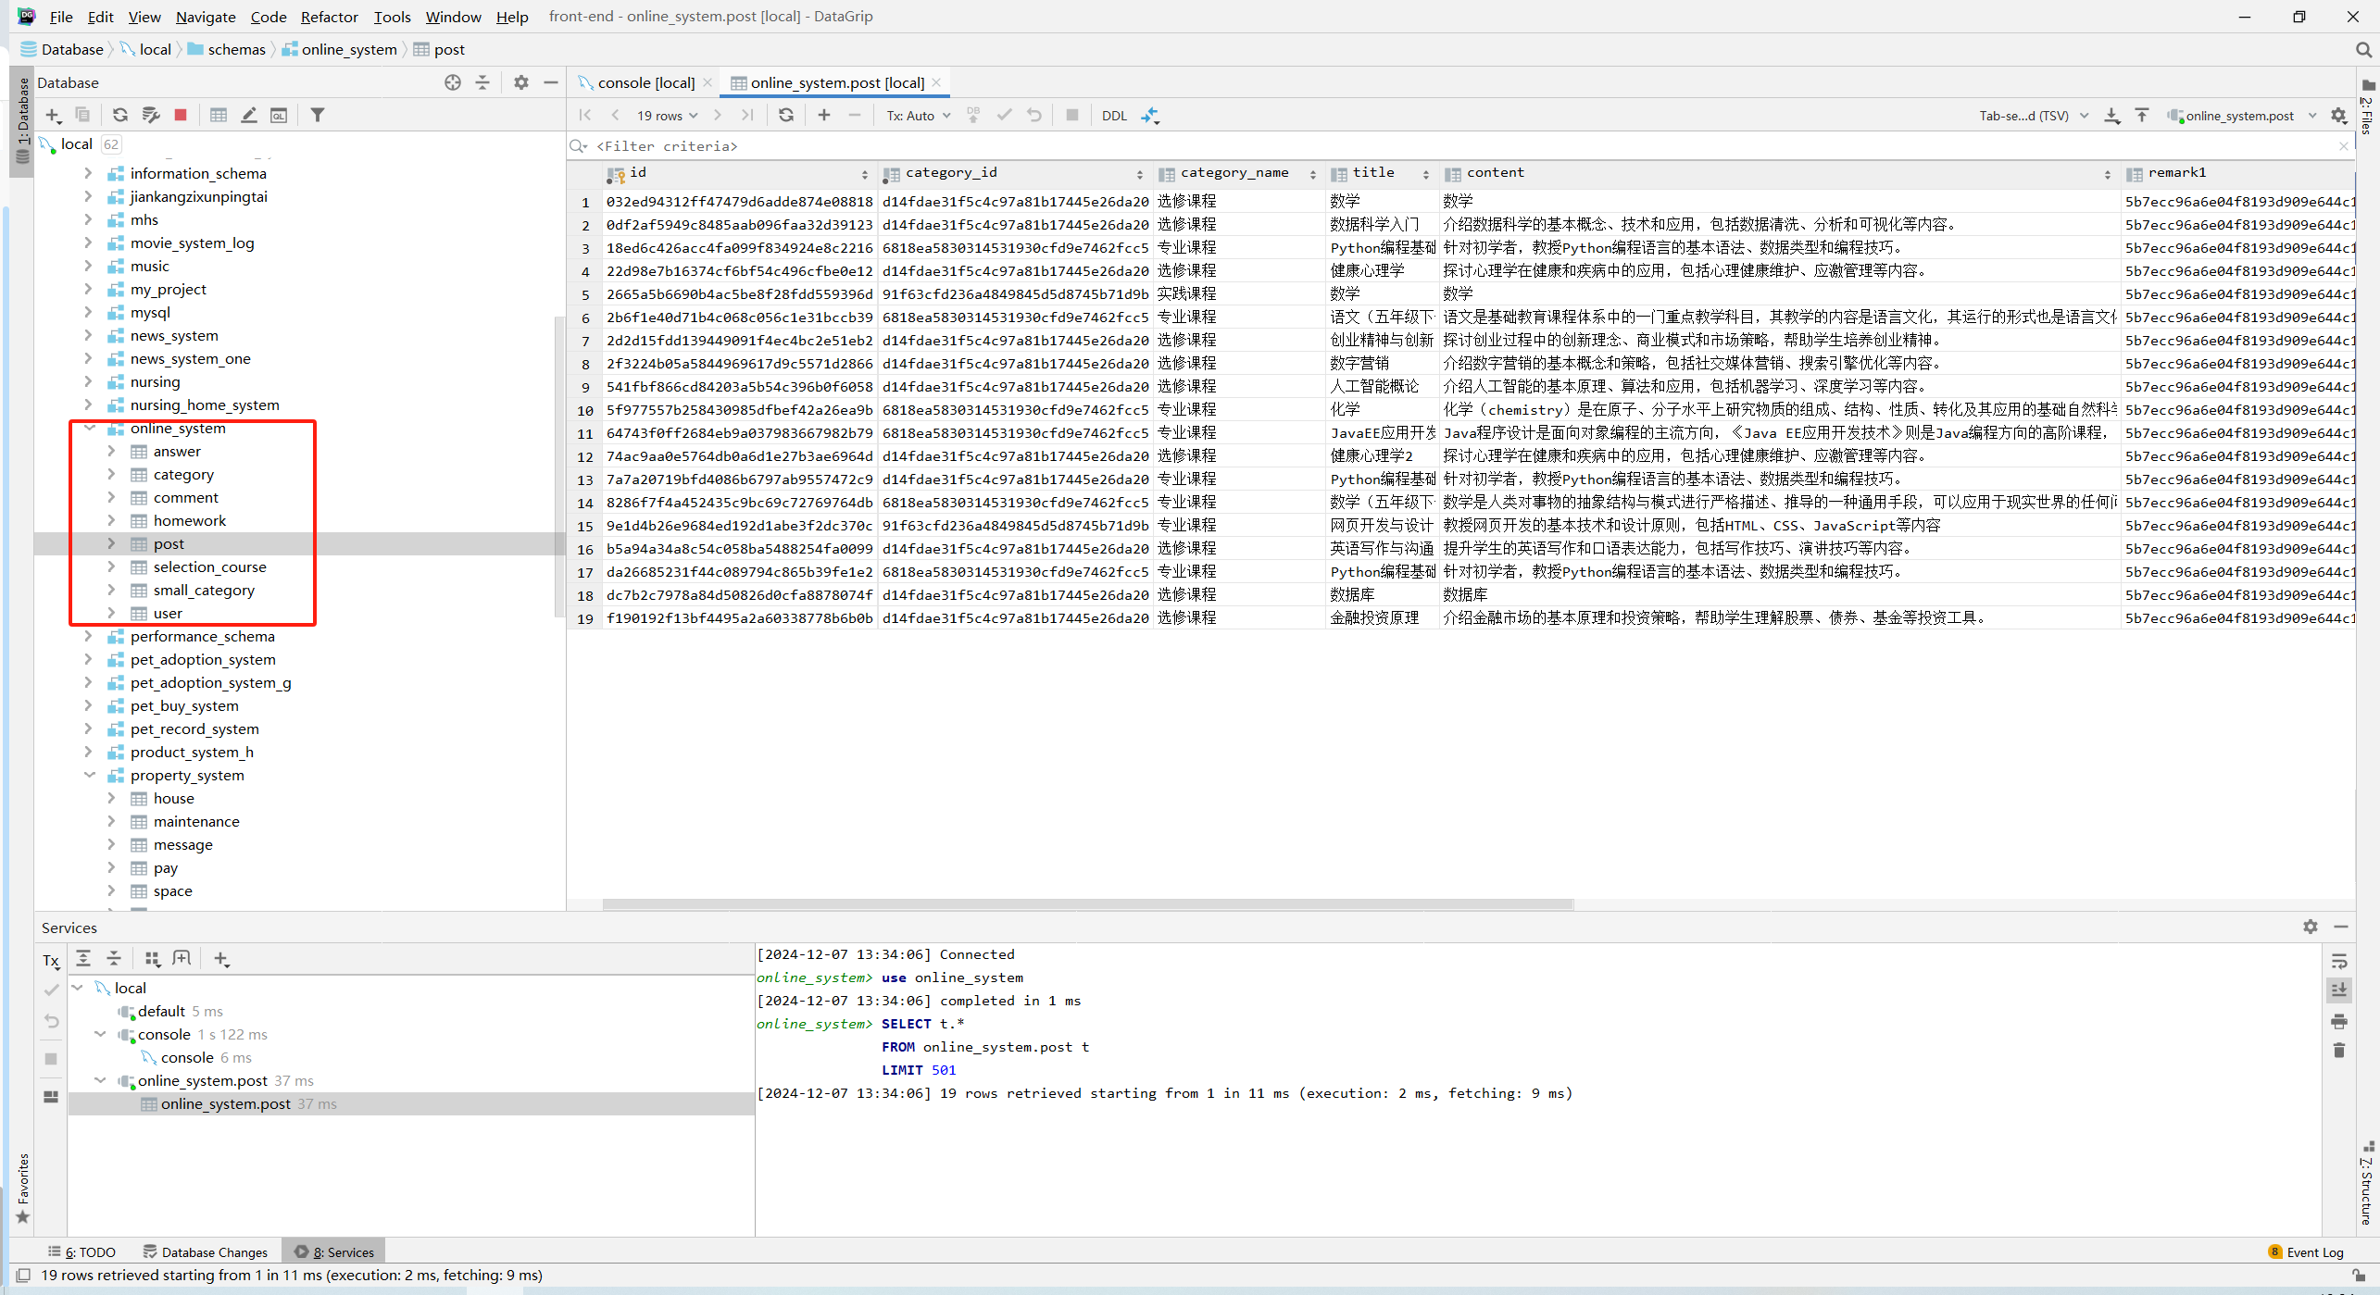2380x1295 pixels.
Task: Clear console output with trash icon
Action: (x=2339, y=1050)
